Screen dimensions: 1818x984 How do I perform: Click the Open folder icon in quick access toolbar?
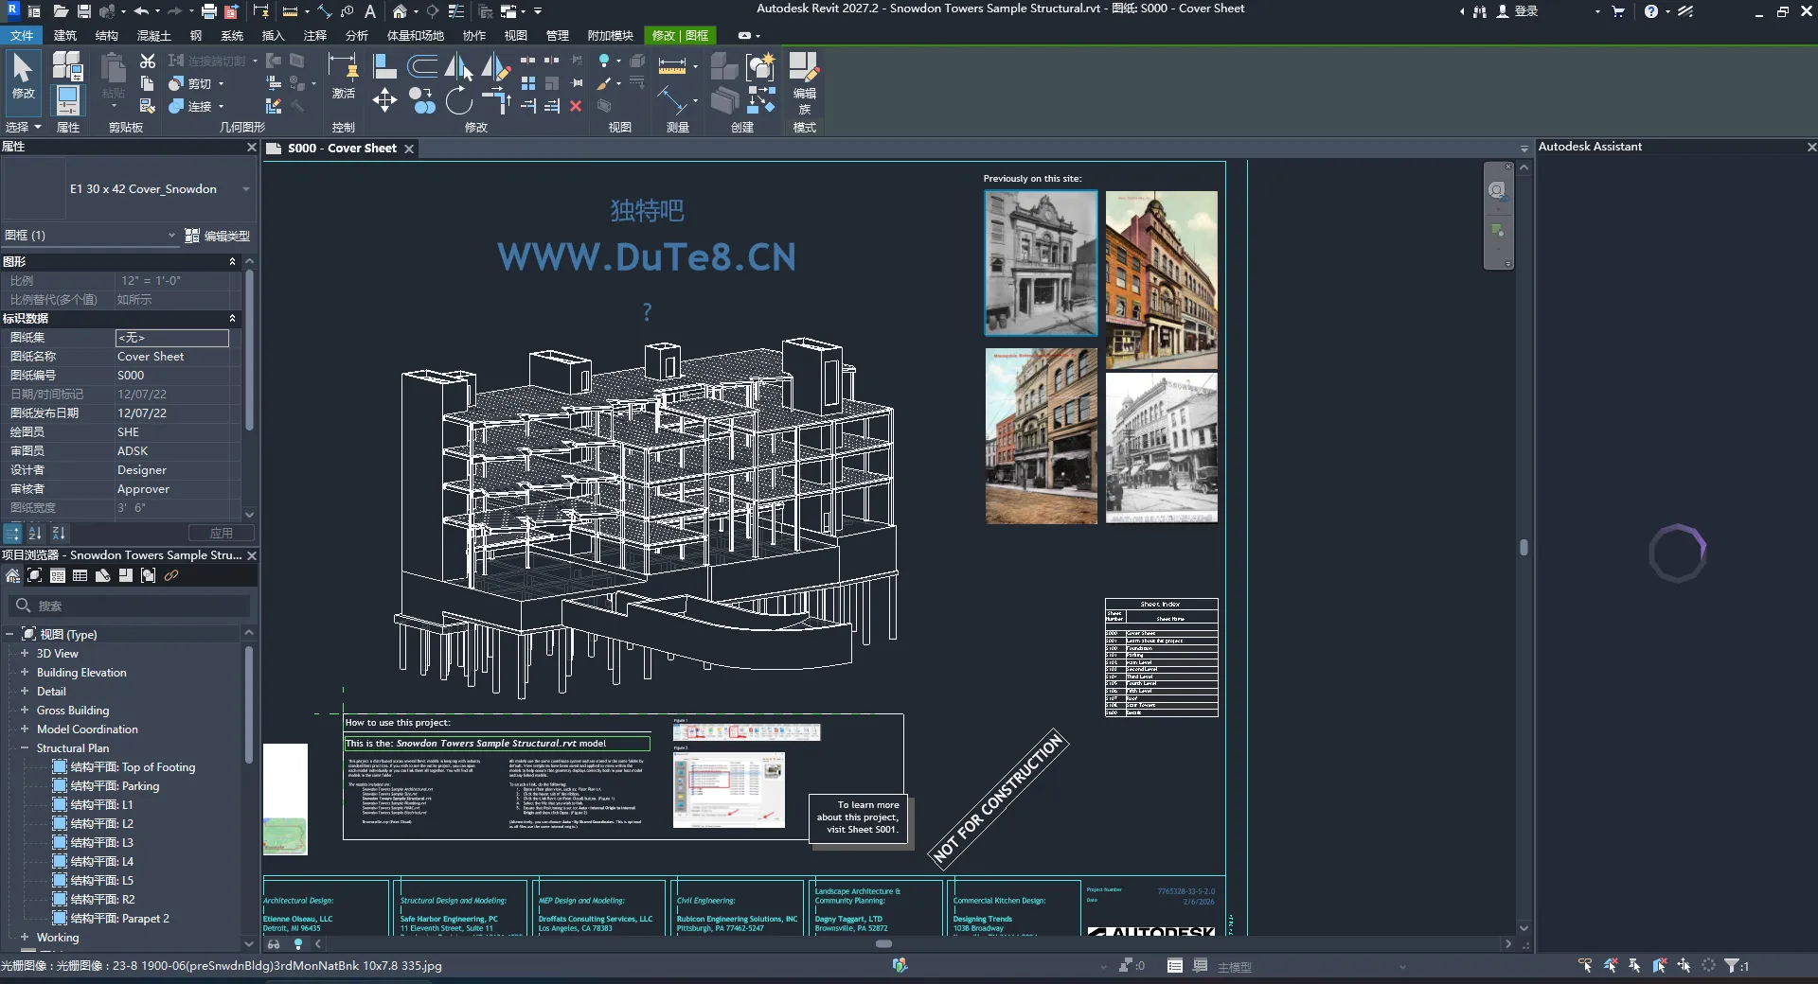[61, 11]
